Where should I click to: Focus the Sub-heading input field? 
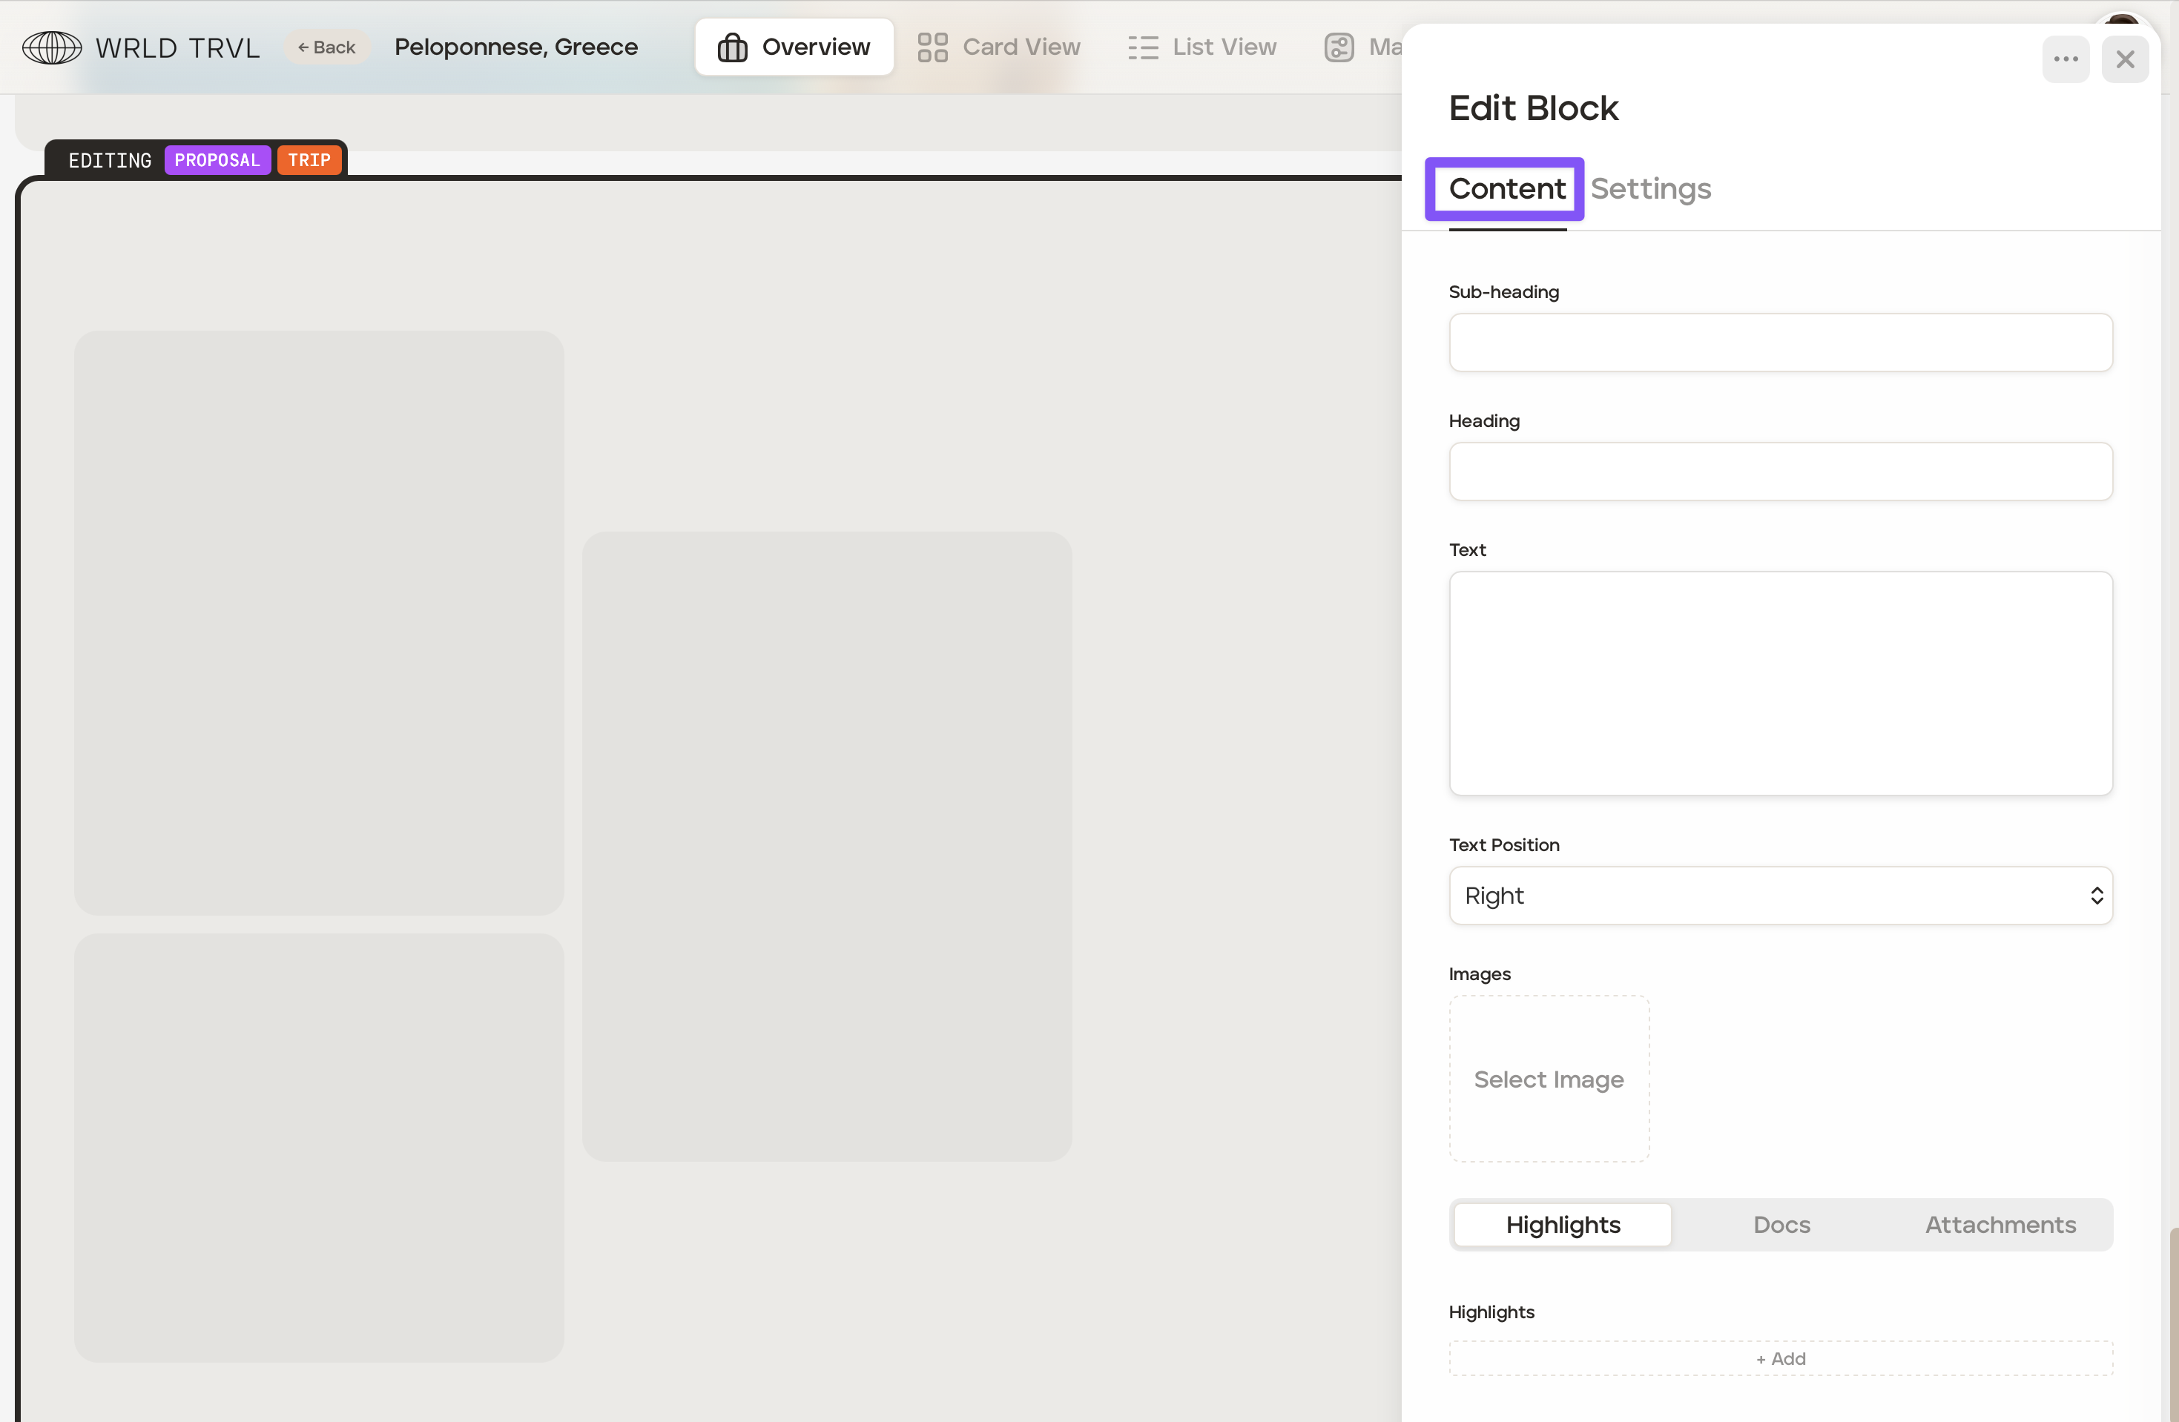click(1780, 343)
